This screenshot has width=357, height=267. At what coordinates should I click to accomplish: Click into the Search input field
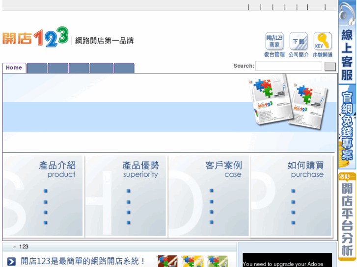[x=288, y=66]
